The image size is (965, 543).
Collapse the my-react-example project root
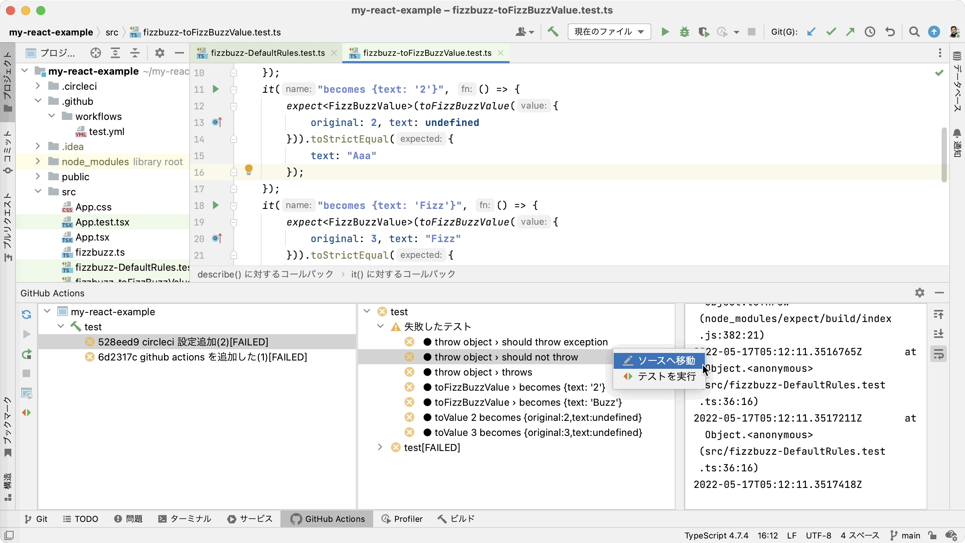[25, 71]
